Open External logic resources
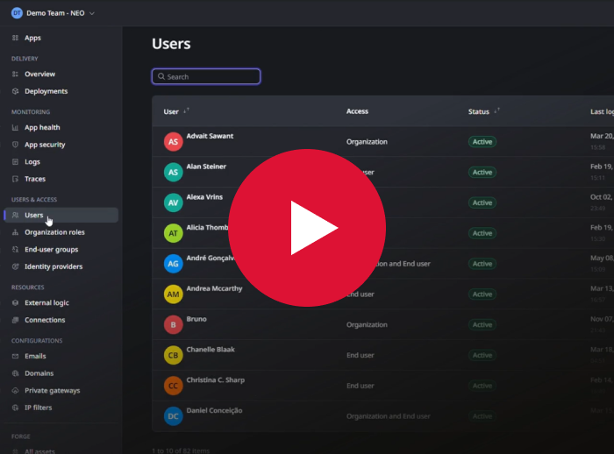614x454 pixels. point(47,302)
